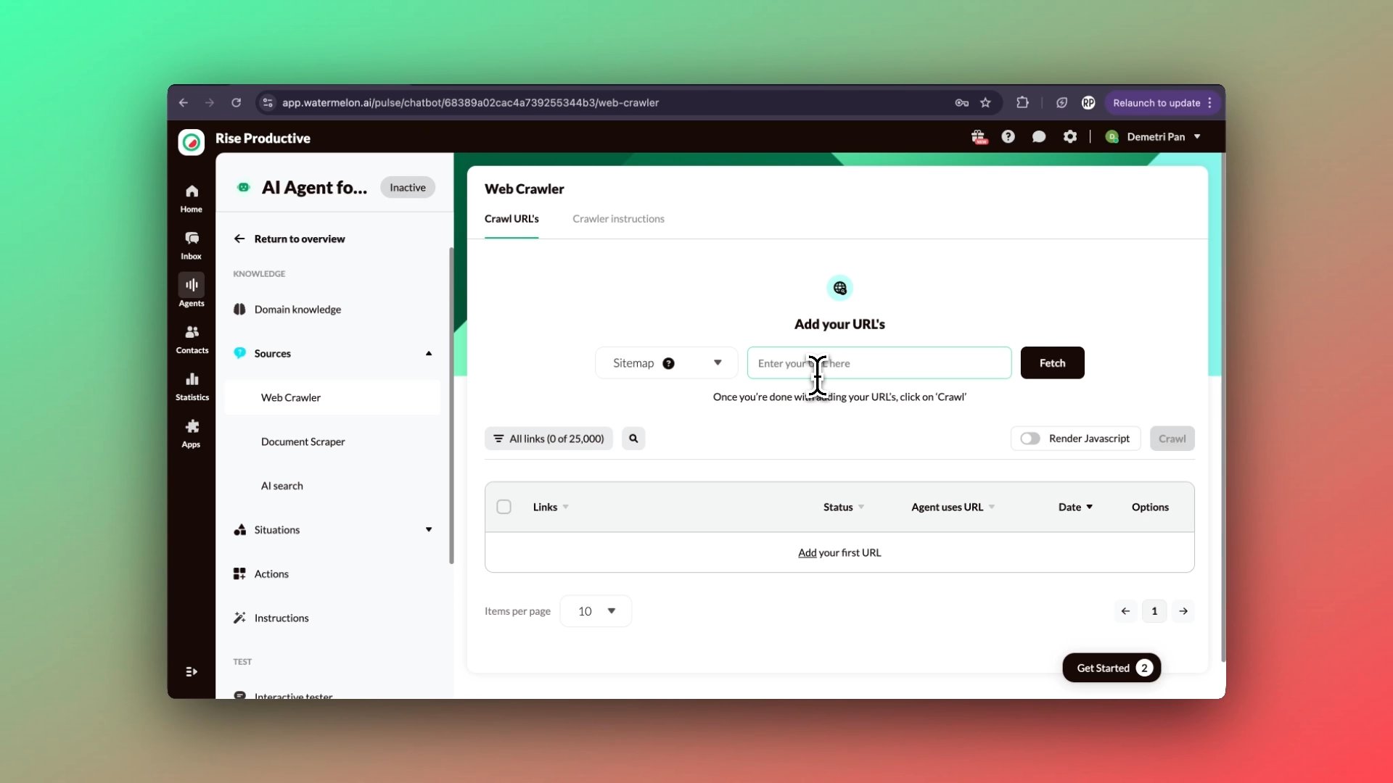Click the search links magnifier icon
Screen dimensions: 1393x783
(x=633, y=439)
